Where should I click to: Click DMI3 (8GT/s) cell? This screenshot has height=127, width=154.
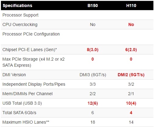pyautogui.click(x=93, y=75)
